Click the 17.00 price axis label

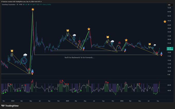click(x=169, y=56)
